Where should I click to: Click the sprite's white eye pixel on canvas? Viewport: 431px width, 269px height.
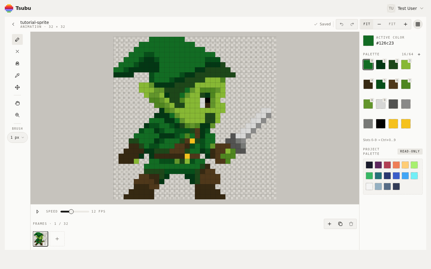click(x=203, y=103)
